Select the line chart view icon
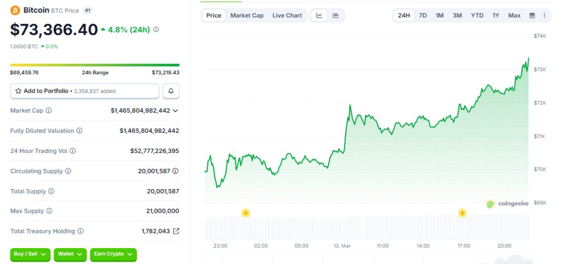This screenshot has height=264, width=561. (319, 15)
